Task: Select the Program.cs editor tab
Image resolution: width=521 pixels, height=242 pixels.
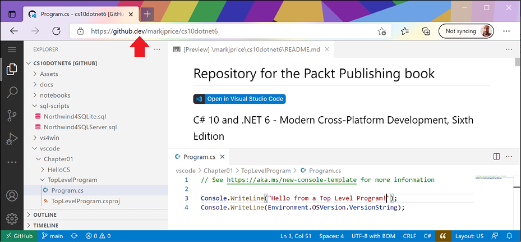Action: (199, 157)
